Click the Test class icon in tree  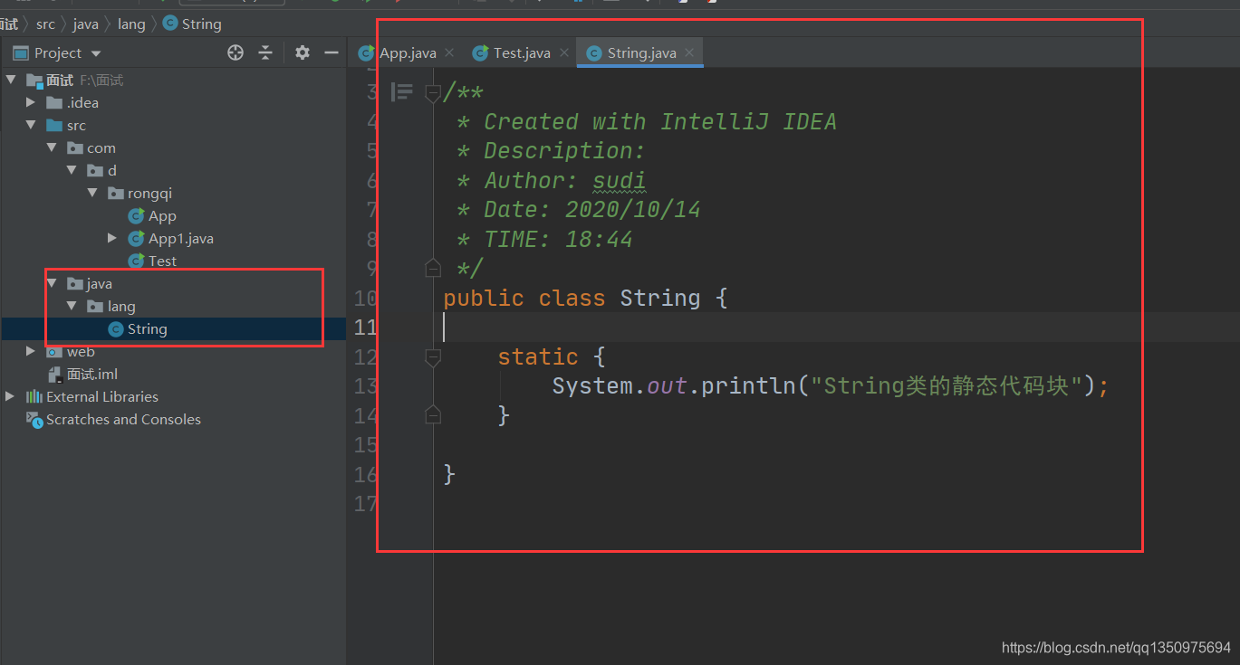(136, 261)
